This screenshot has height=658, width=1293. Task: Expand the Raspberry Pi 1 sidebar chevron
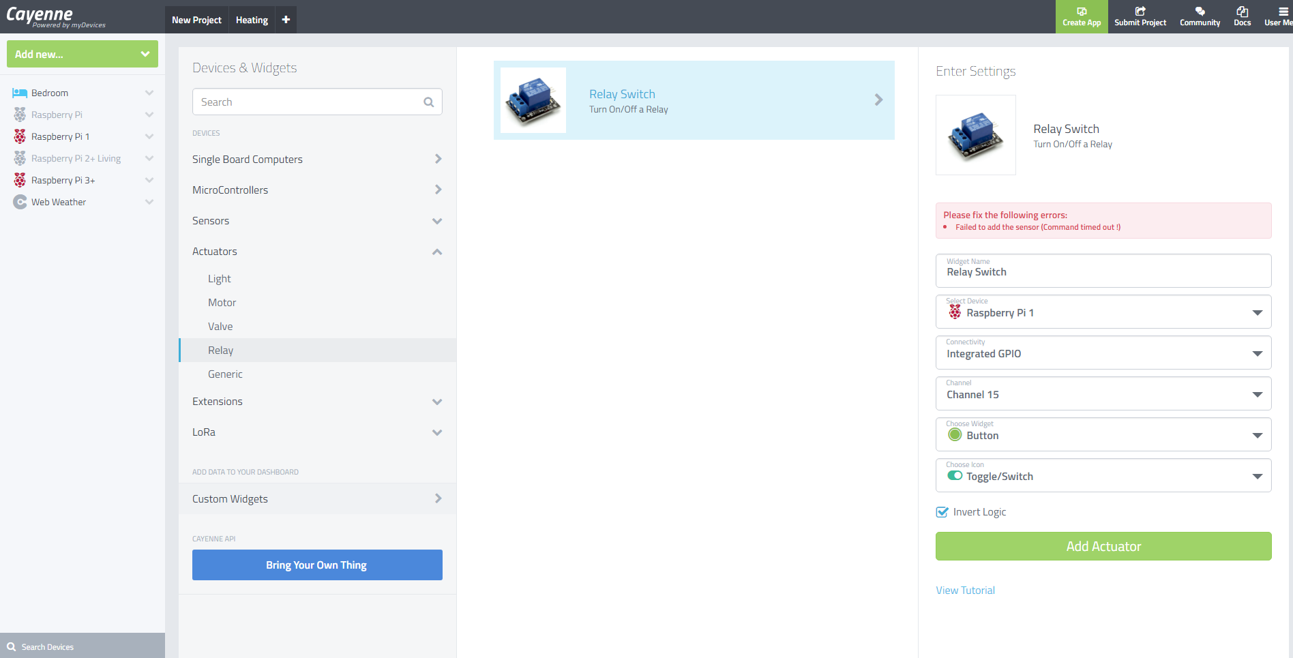coord(149,136)
